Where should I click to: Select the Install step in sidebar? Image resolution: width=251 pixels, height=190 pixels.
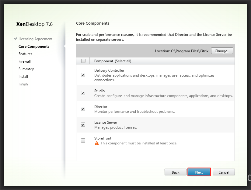pyautogui.click(x=23, y=77)
